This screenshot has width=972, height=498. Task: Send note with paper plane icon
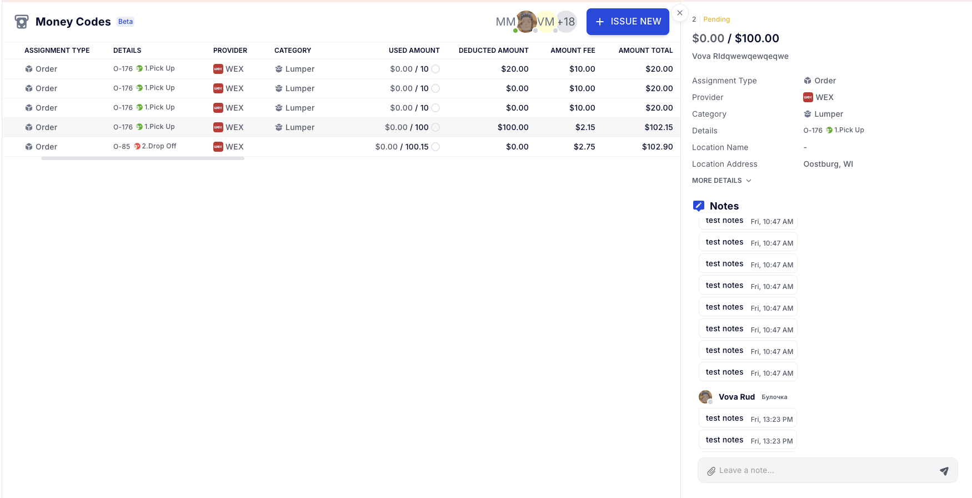[944, 471]
